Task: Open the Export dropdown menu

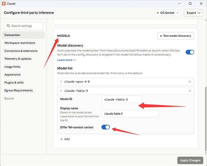Action: (193, 13)
